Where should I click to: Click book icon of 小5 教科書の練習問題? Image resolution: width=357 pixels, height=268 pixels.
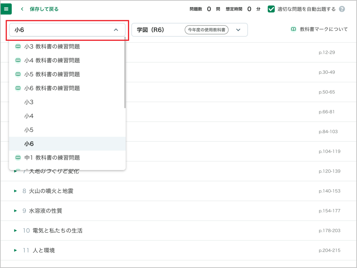tap(18, 74)
